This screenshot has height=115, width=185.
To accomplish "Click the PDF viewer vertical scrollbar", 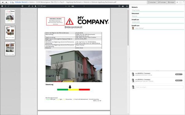I will pos(128,28).
